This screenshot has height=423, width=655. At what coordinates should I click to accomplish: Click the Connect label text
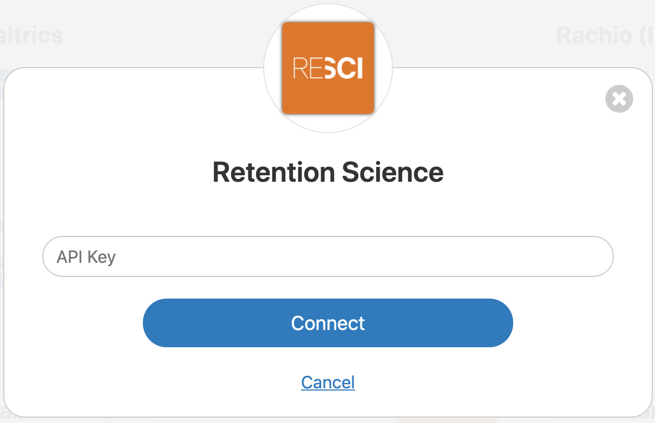(327, 323)
